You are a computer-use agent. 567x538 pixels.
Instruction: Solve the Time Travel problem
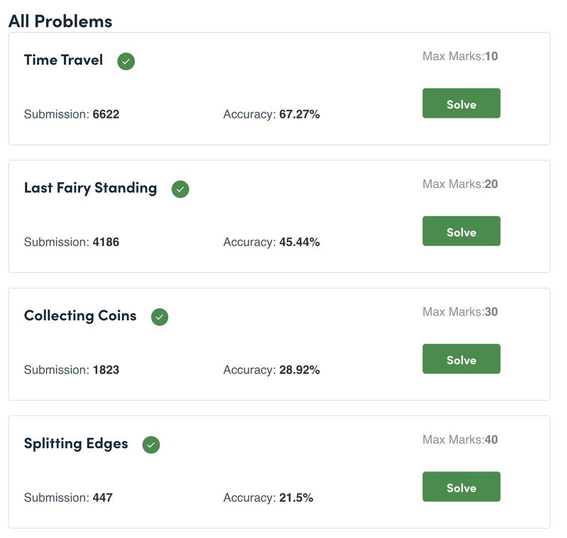tap(461, 103)
